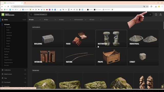
Task: Open the Props category card
Action: 111,57
